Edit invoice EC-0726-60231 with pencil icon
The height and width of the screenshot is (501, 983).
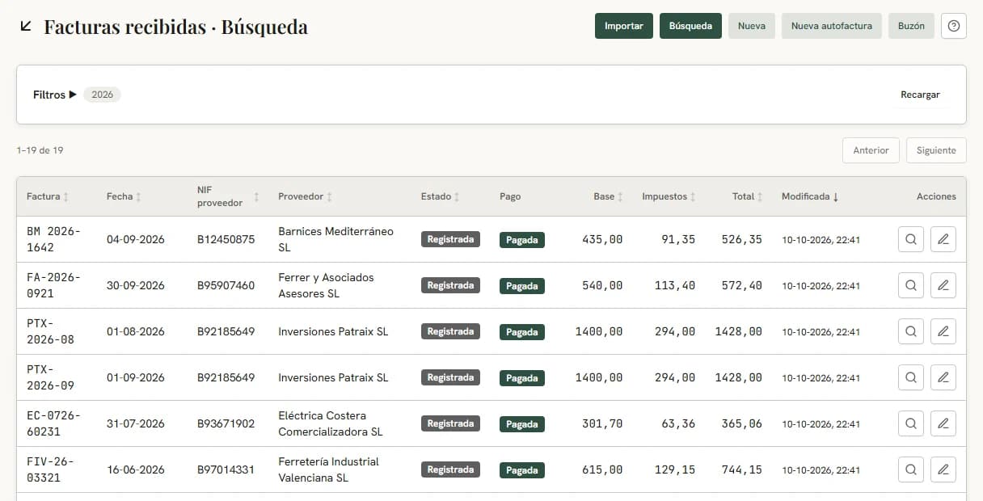coord(943,423)
